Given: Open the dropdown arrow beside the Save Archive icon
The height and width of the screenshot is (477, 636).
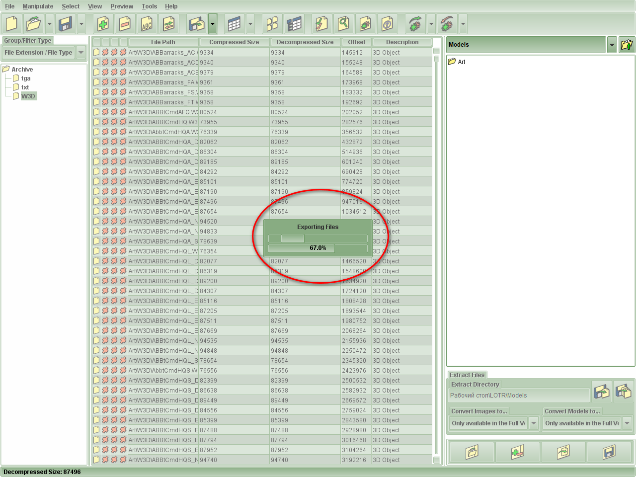Looking at the screenshot, I should tap(81, 23).
